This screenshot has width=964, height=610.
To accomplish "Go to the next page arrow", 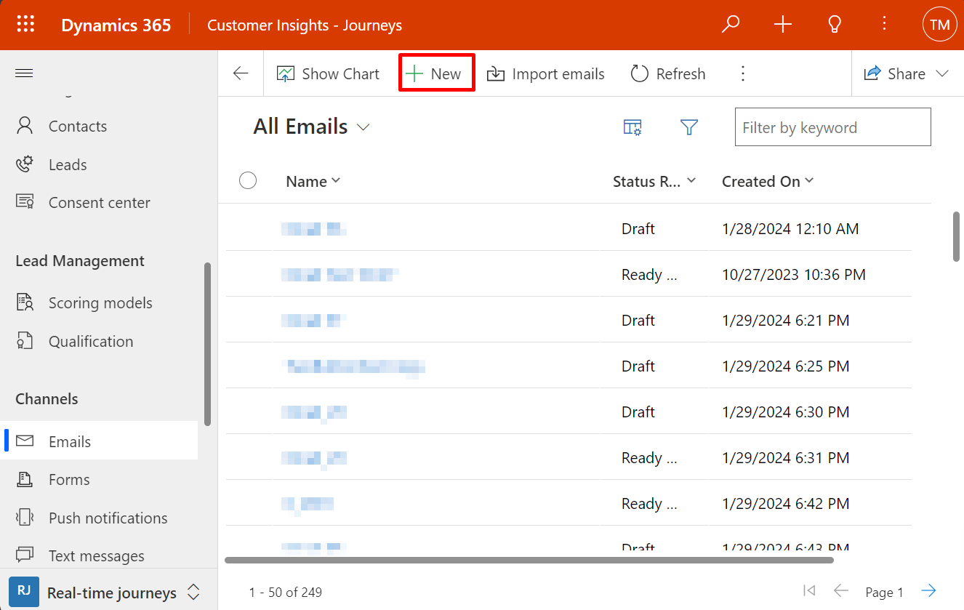I will [928, 590].
